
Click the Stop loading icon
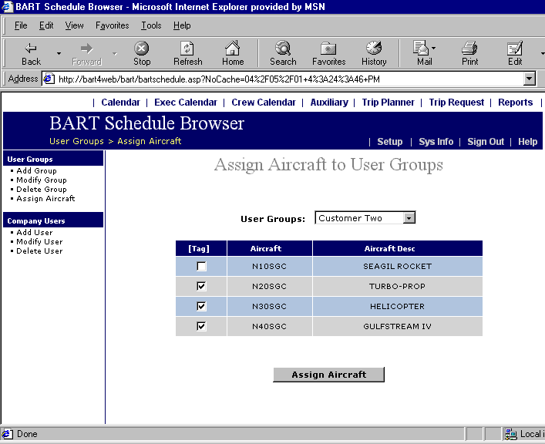click(x=142, y=49)
